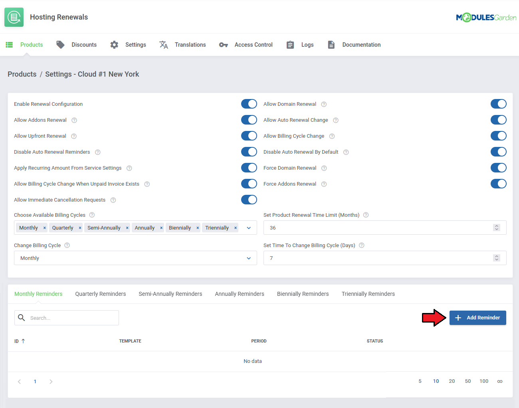Remove the Triennially billing cycle tag
519x408 pixels.
click(236, 228)
